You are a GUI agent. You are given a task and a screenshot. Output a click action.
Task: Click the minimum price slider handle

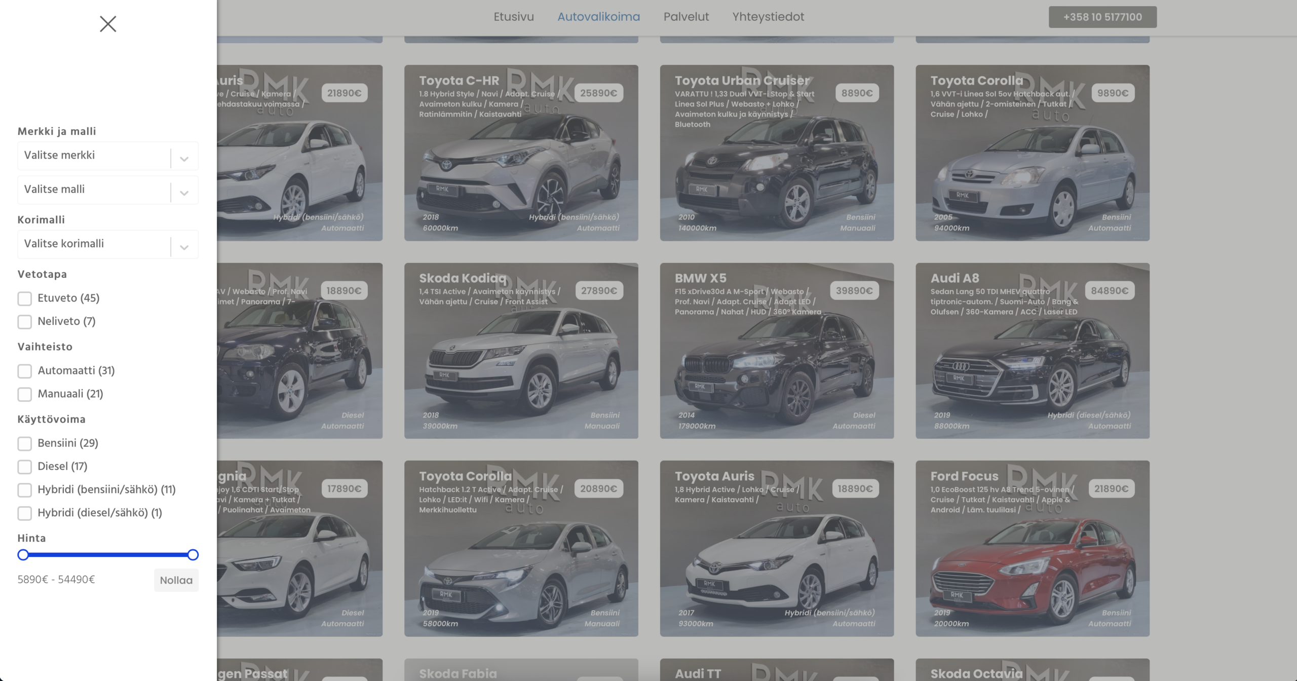pyautogui.click(x=23, y=555)
